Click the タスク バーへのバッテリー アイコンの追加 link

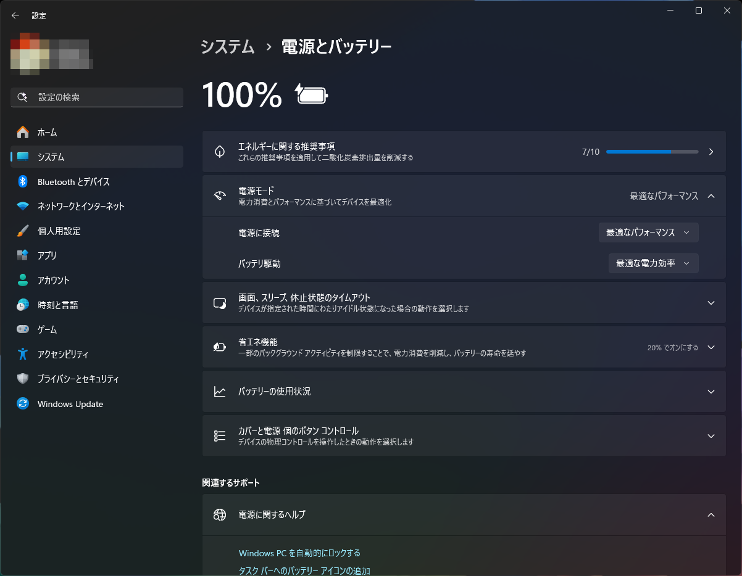[305, 570]
